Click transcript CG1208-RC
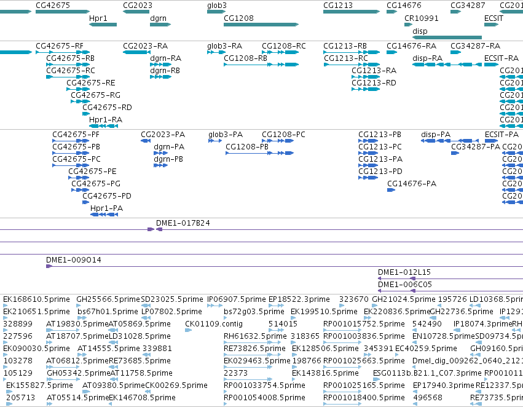Screen dimensions: 523x407 point(283,46)
